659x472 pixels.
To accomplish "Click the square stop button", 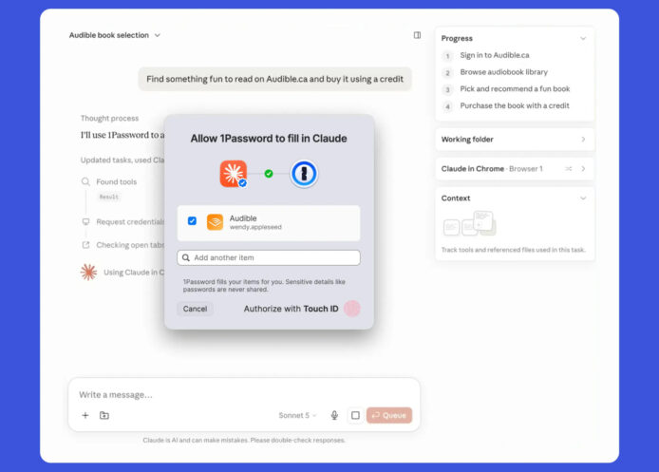I will coord(355,415).
